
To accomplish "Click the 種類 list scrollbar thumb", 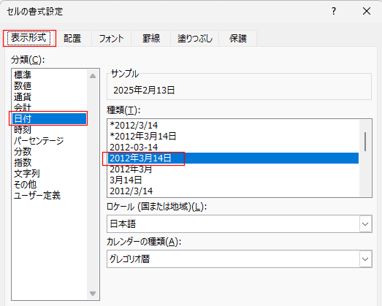I will point(365,141).
